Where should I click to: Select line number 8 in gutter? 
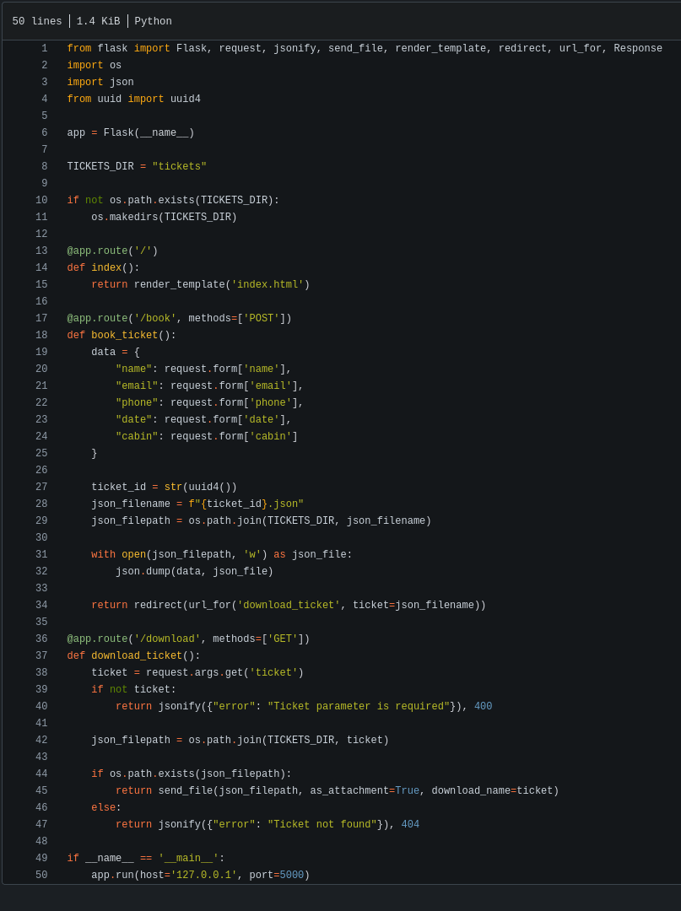click(x=44, y=166)
